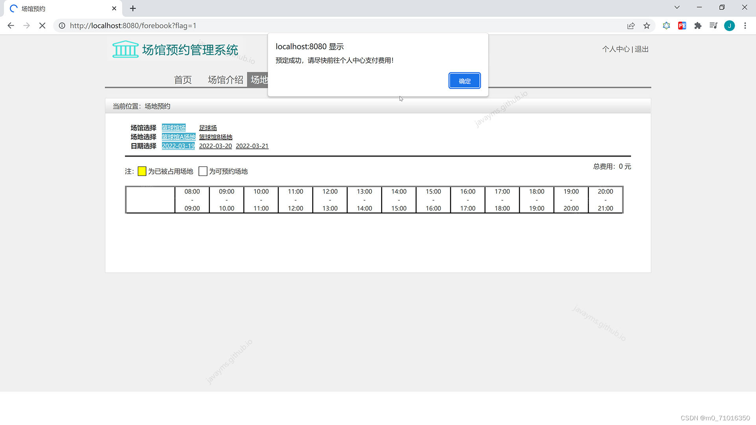Click the 退出 logout link

click(x=641, y=49)
